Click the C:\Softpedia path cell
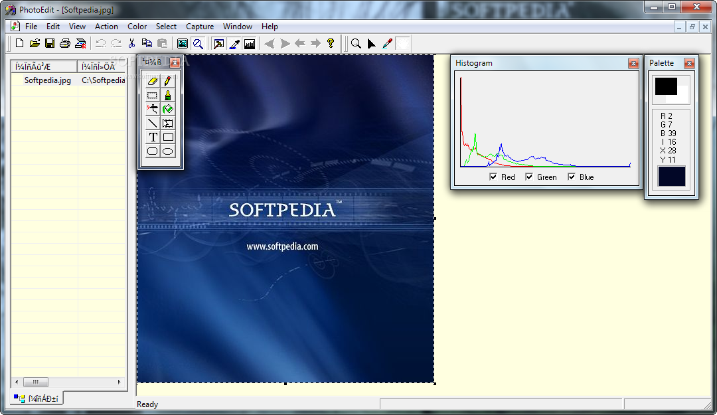 point(104,80)
